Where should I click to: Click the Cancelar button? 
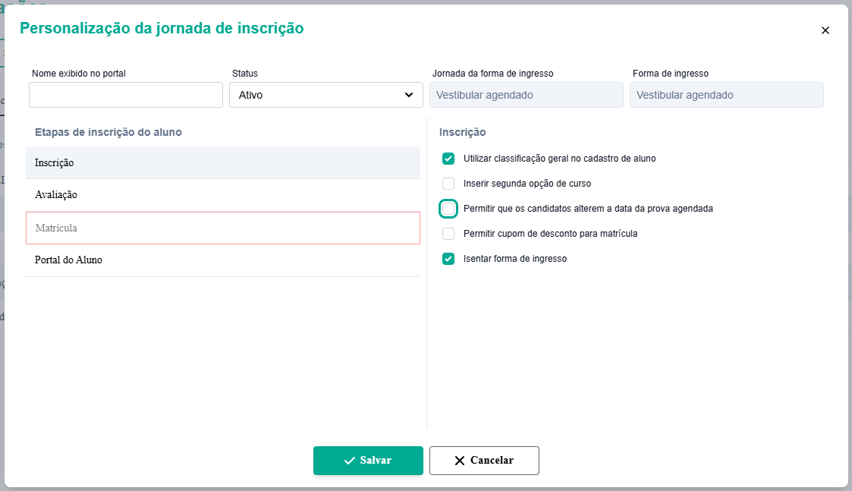tap(484, 461)
